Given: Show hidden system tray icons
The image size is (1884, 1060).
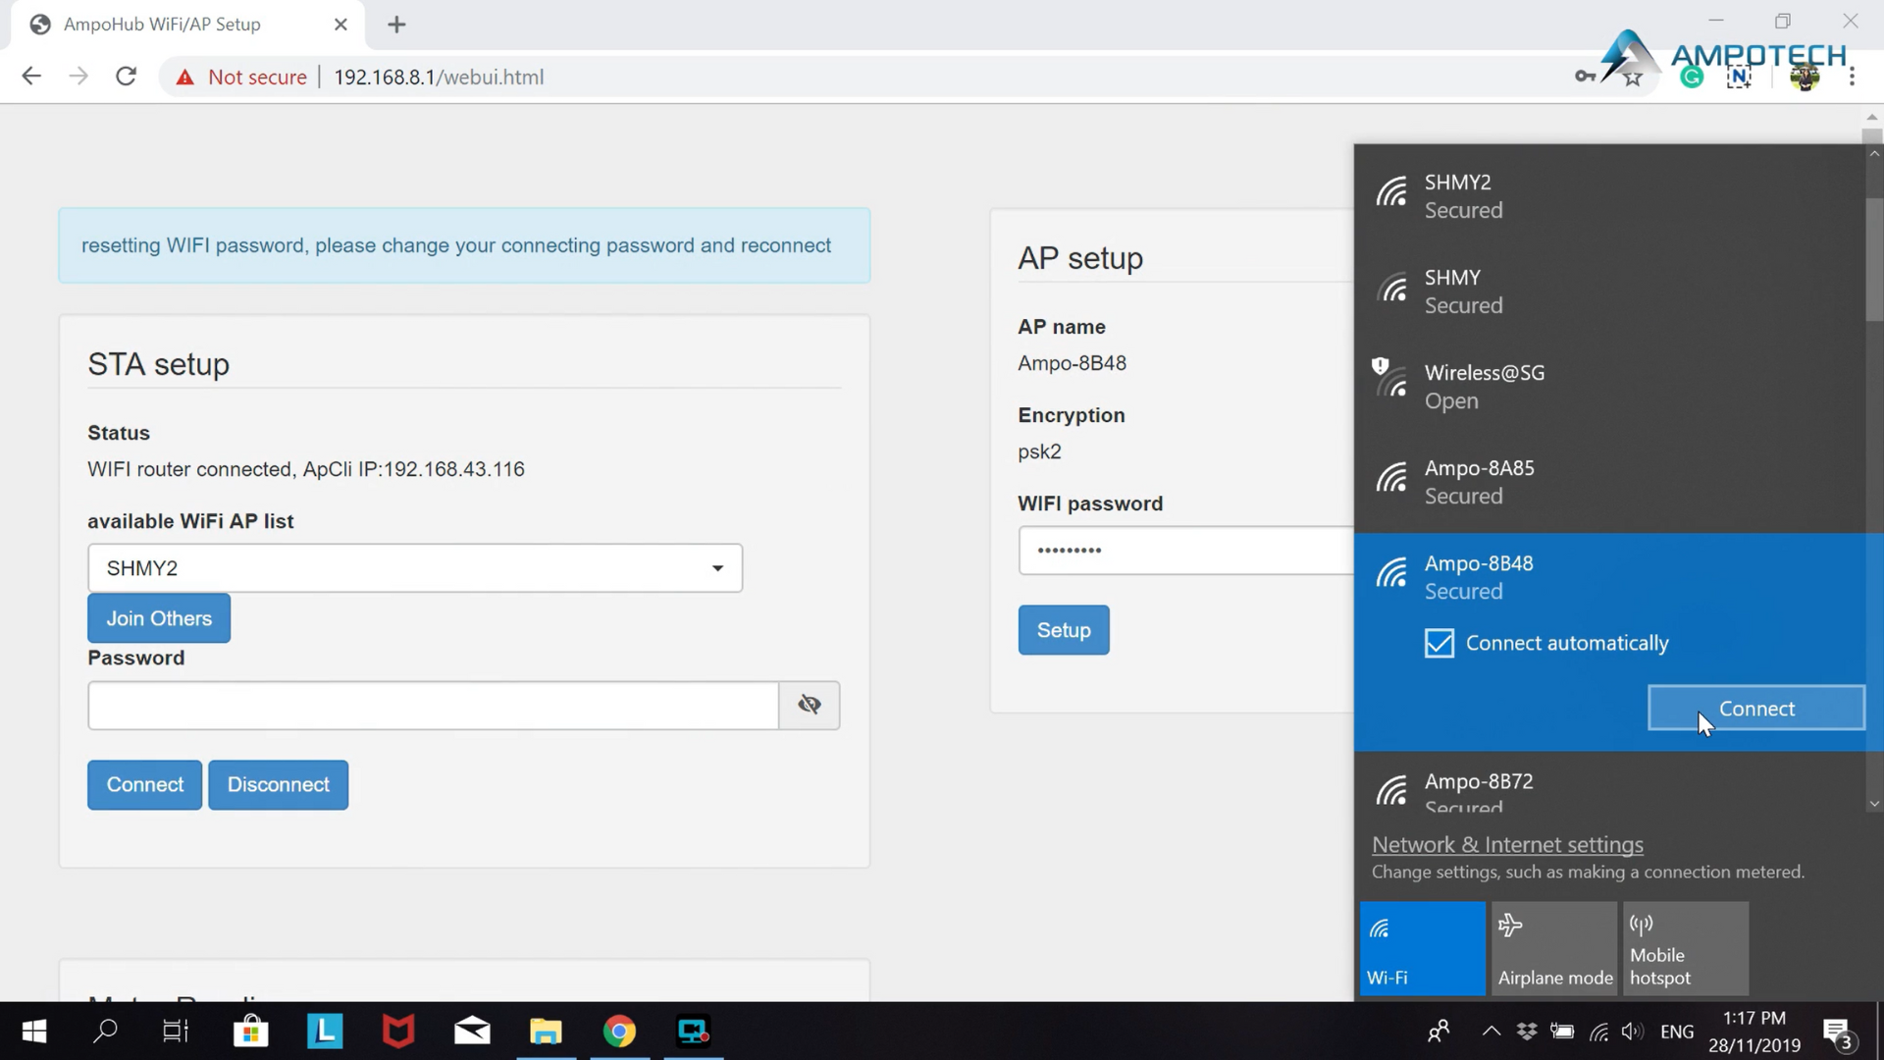Looking at the screenshot, I should tap(1491, 1032).
